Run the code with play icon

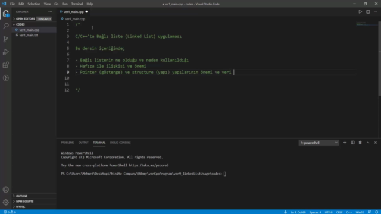[x=360, y=12]
